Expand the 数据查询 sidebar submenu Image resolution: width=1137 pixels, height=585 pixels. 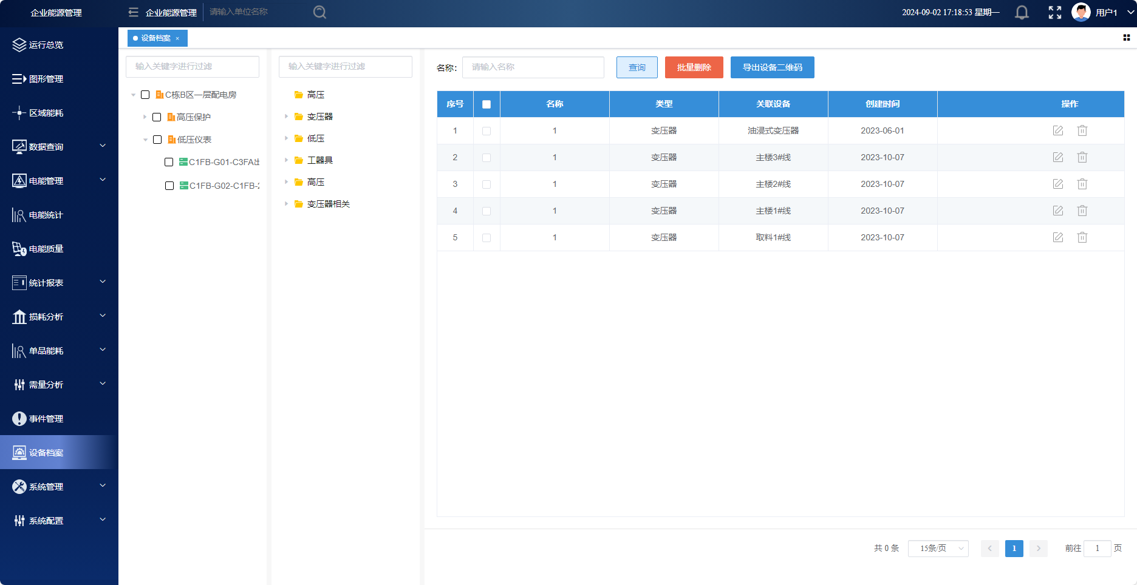pos(103,146)
